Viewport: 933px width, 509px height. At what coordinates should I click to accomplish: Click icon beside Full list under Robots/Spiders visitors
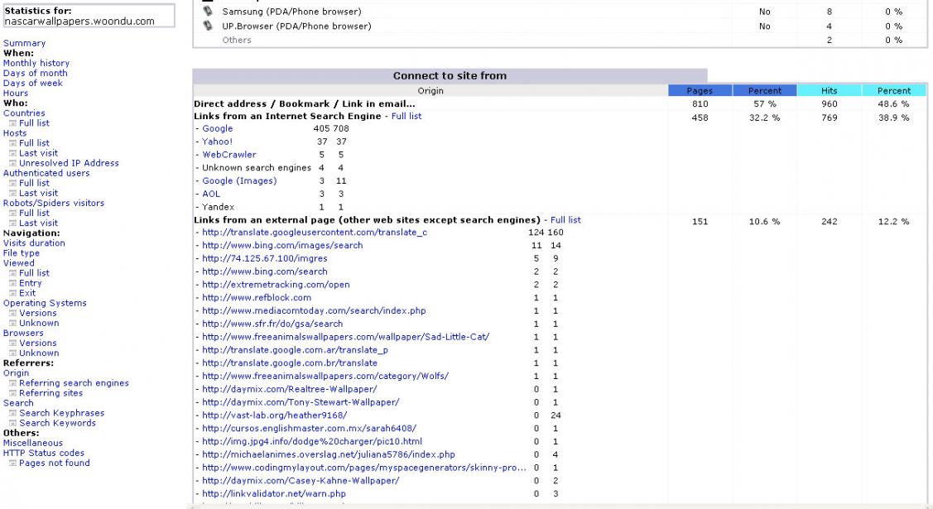pos(12,213)
